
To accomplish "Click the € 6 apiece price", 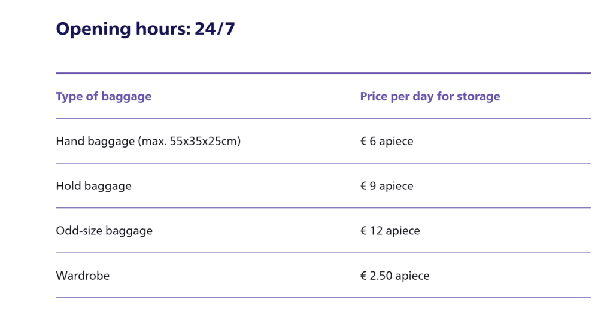I will [387, 142].
